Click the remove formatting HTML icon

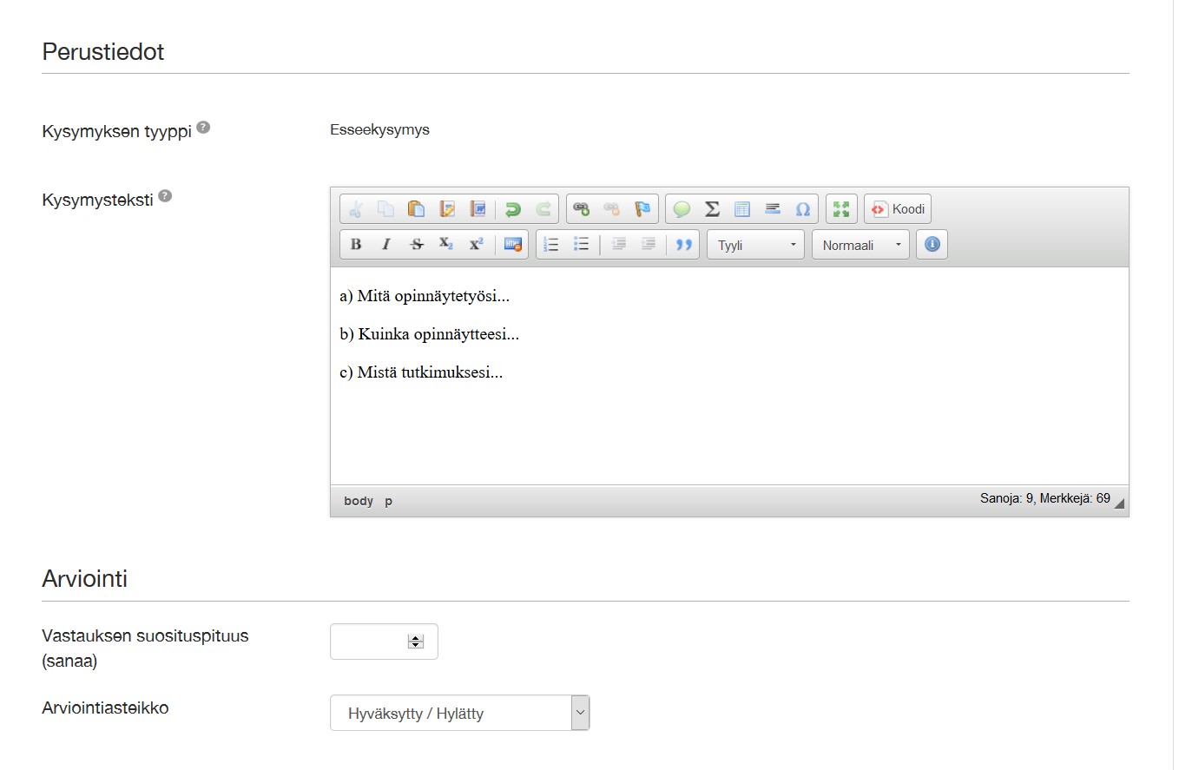tap(512, 245)
